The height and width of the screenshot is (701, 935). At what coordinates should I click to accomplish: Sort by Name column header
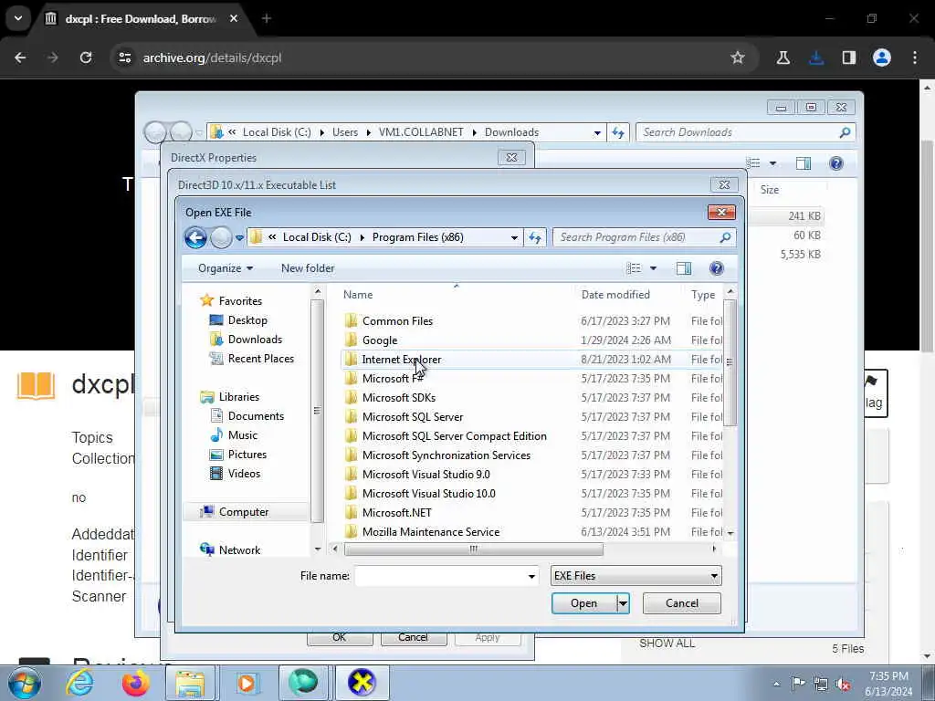coord(358,295)
